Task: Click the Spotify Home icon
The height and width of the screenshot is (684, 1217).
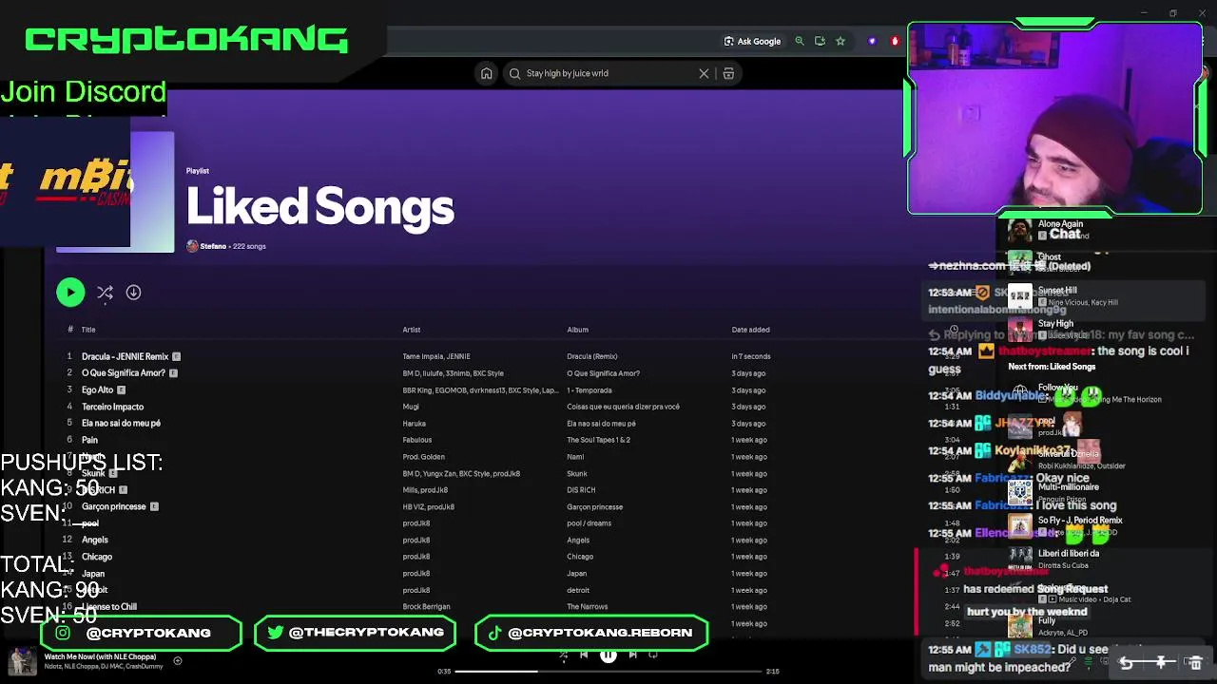Action: click(486, 73)
